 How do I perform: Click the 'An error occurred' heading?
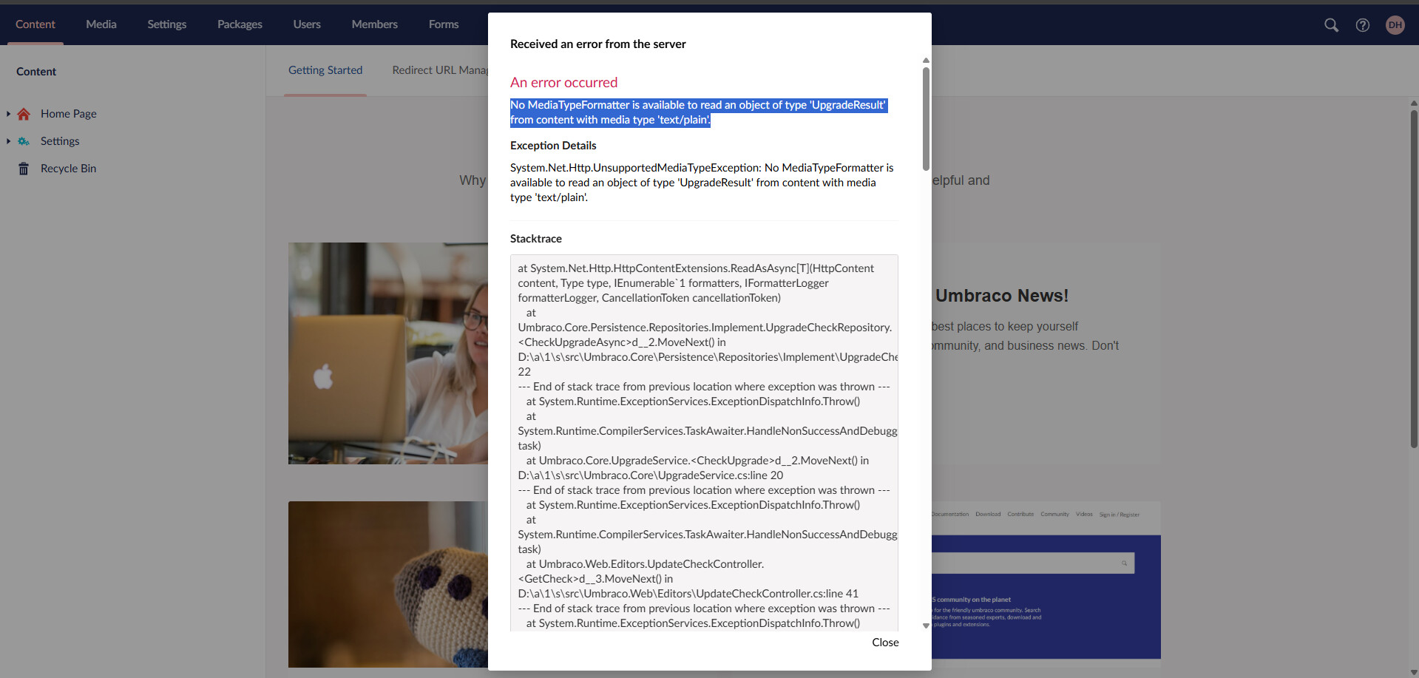563,83
